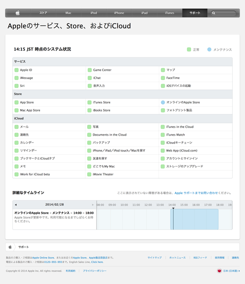Click iTunes in the Cloud status icon
The height and width of the screenshot is (284, 245).
click(163, 127)
